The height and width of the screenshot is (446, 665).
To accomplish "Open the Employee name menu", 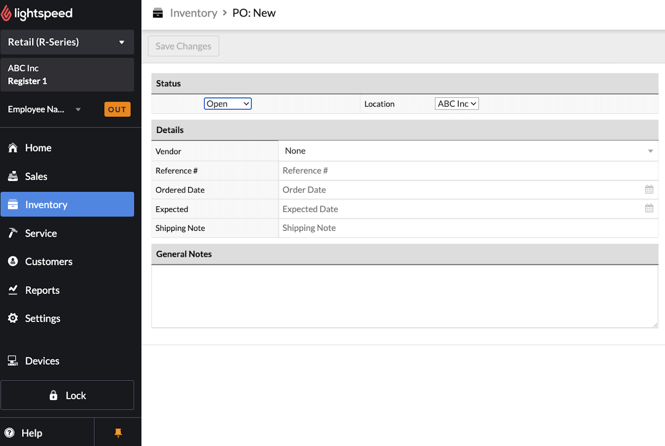I will [44, 109].
